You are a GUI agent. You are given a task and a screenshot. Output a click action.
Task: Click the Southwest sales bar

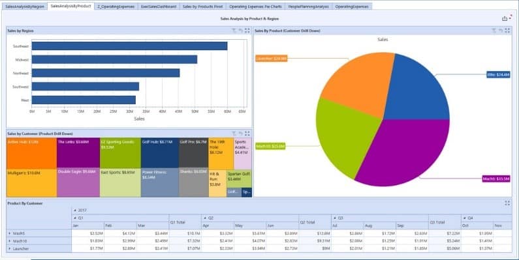point(86,87)
